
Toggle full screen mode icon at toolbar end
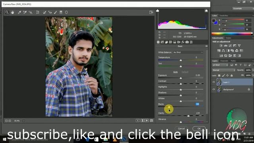point(151,12)
